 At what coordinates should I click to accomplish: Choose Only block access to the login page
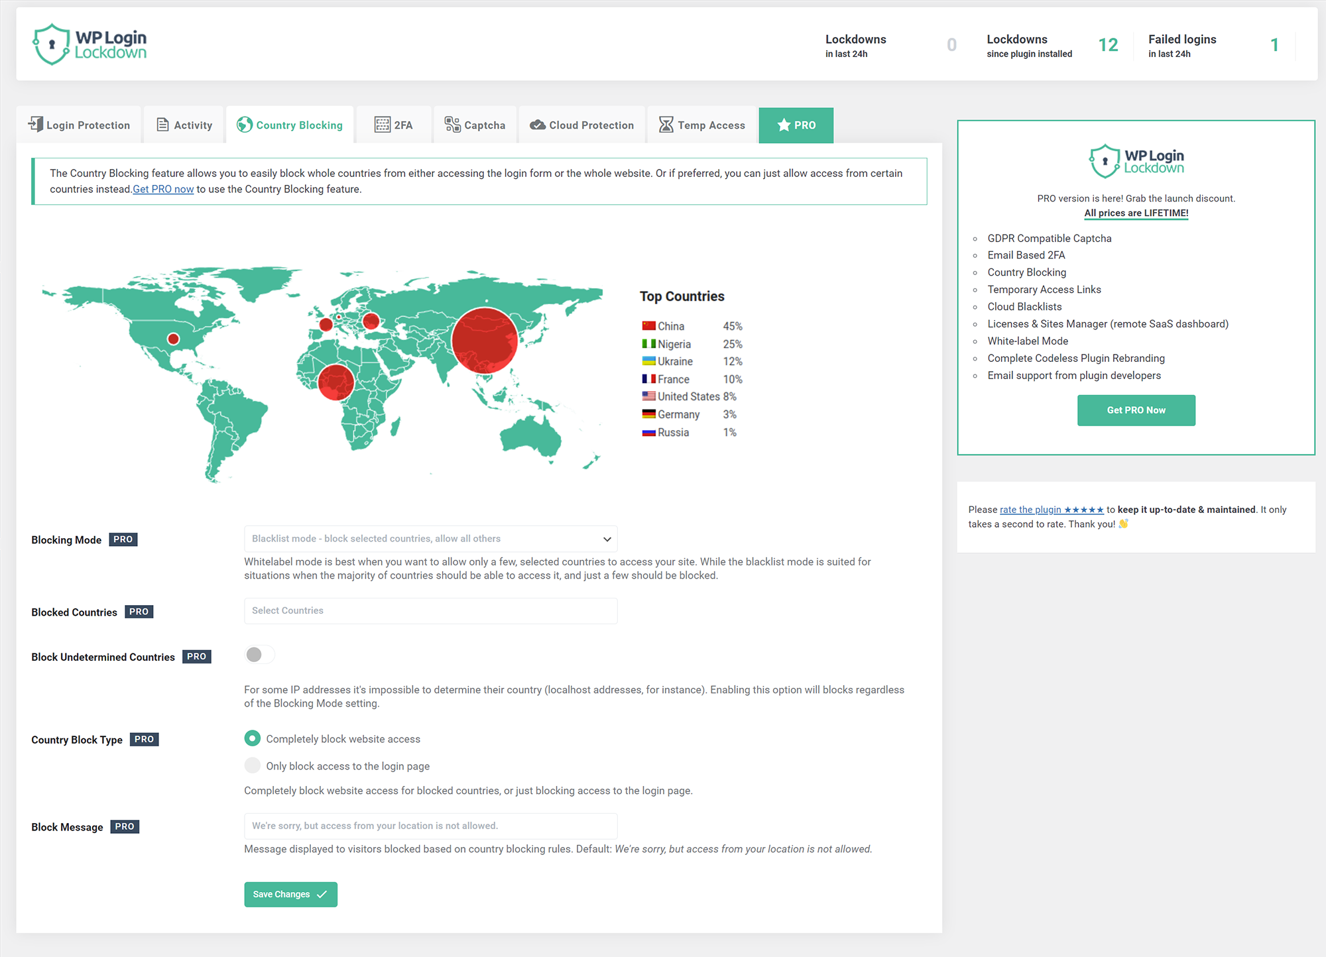click(x=253, y=765)
